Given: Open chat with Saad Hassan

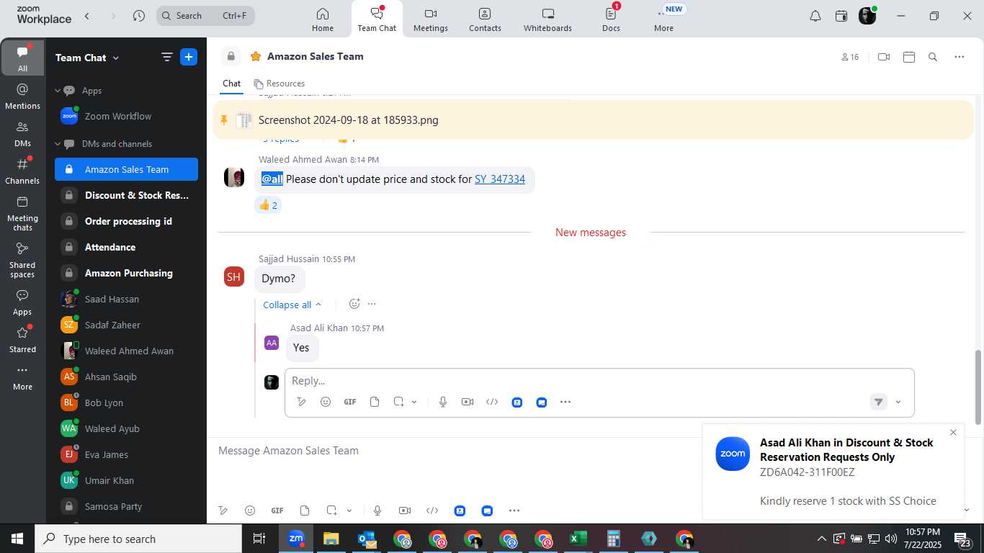Looking at the screenshot, I should (126, 299).
